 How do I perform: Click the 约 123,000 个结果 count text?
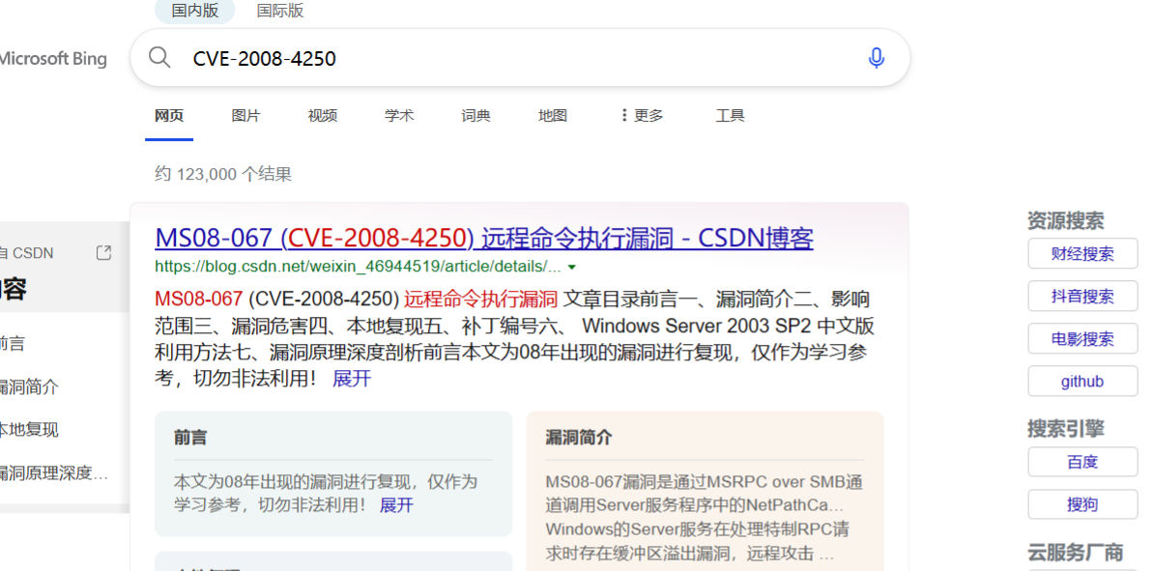(223, 174)
